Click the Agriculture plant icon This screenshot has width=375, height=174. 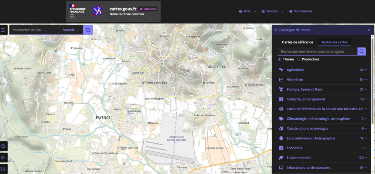click(x=281, y=70)
